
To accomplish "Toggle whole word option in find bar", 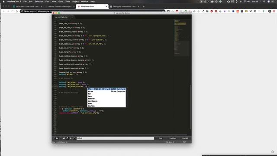I will 61,138.
